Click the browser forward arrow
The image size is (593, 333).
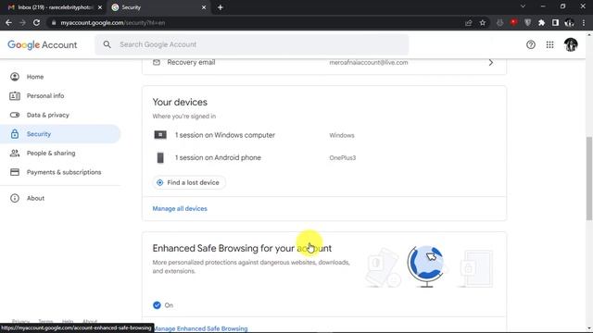click(x=22, y=22)
